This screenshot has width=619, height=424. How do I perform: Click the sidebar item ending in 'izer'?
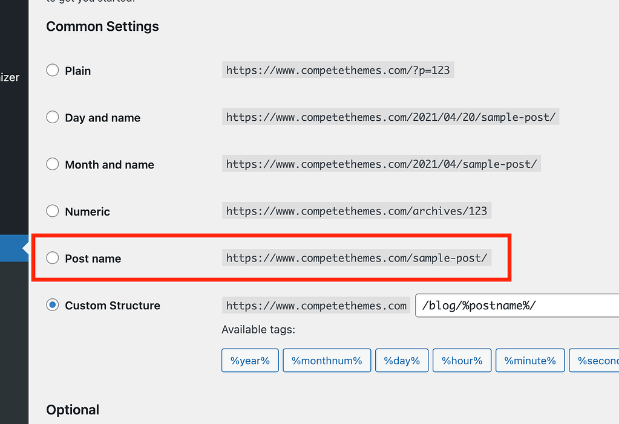[x=10, y=77]
